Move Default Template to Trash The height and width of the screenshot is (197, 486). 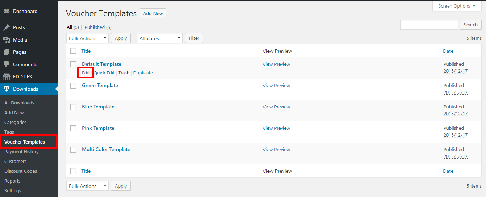point(124,73)
